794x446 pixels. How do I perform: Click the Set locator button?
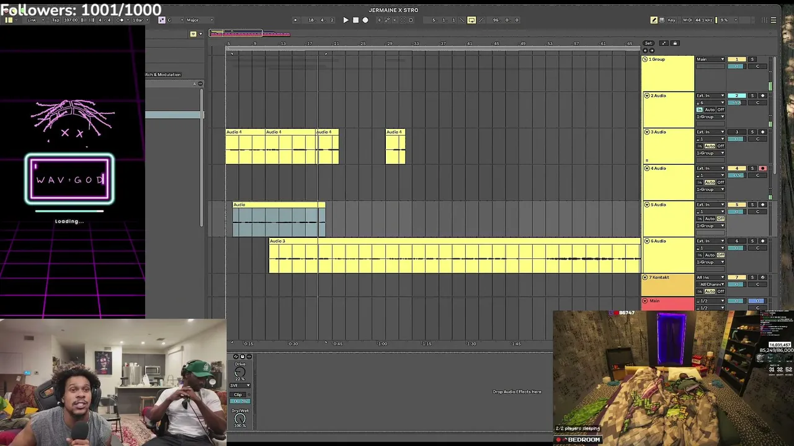pos(648,43)
